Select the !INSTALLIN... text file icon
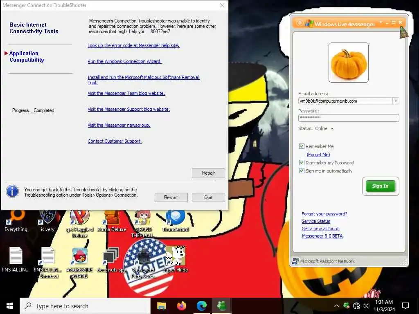419x314 pixels. pyautogui.click(x=16, y=259)
